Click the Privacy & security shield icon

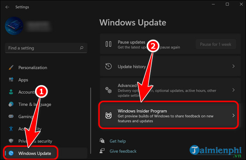pos(11,141)
